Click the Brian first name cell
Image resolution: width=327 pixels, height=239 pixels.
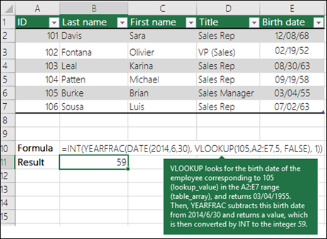(162, 93)
